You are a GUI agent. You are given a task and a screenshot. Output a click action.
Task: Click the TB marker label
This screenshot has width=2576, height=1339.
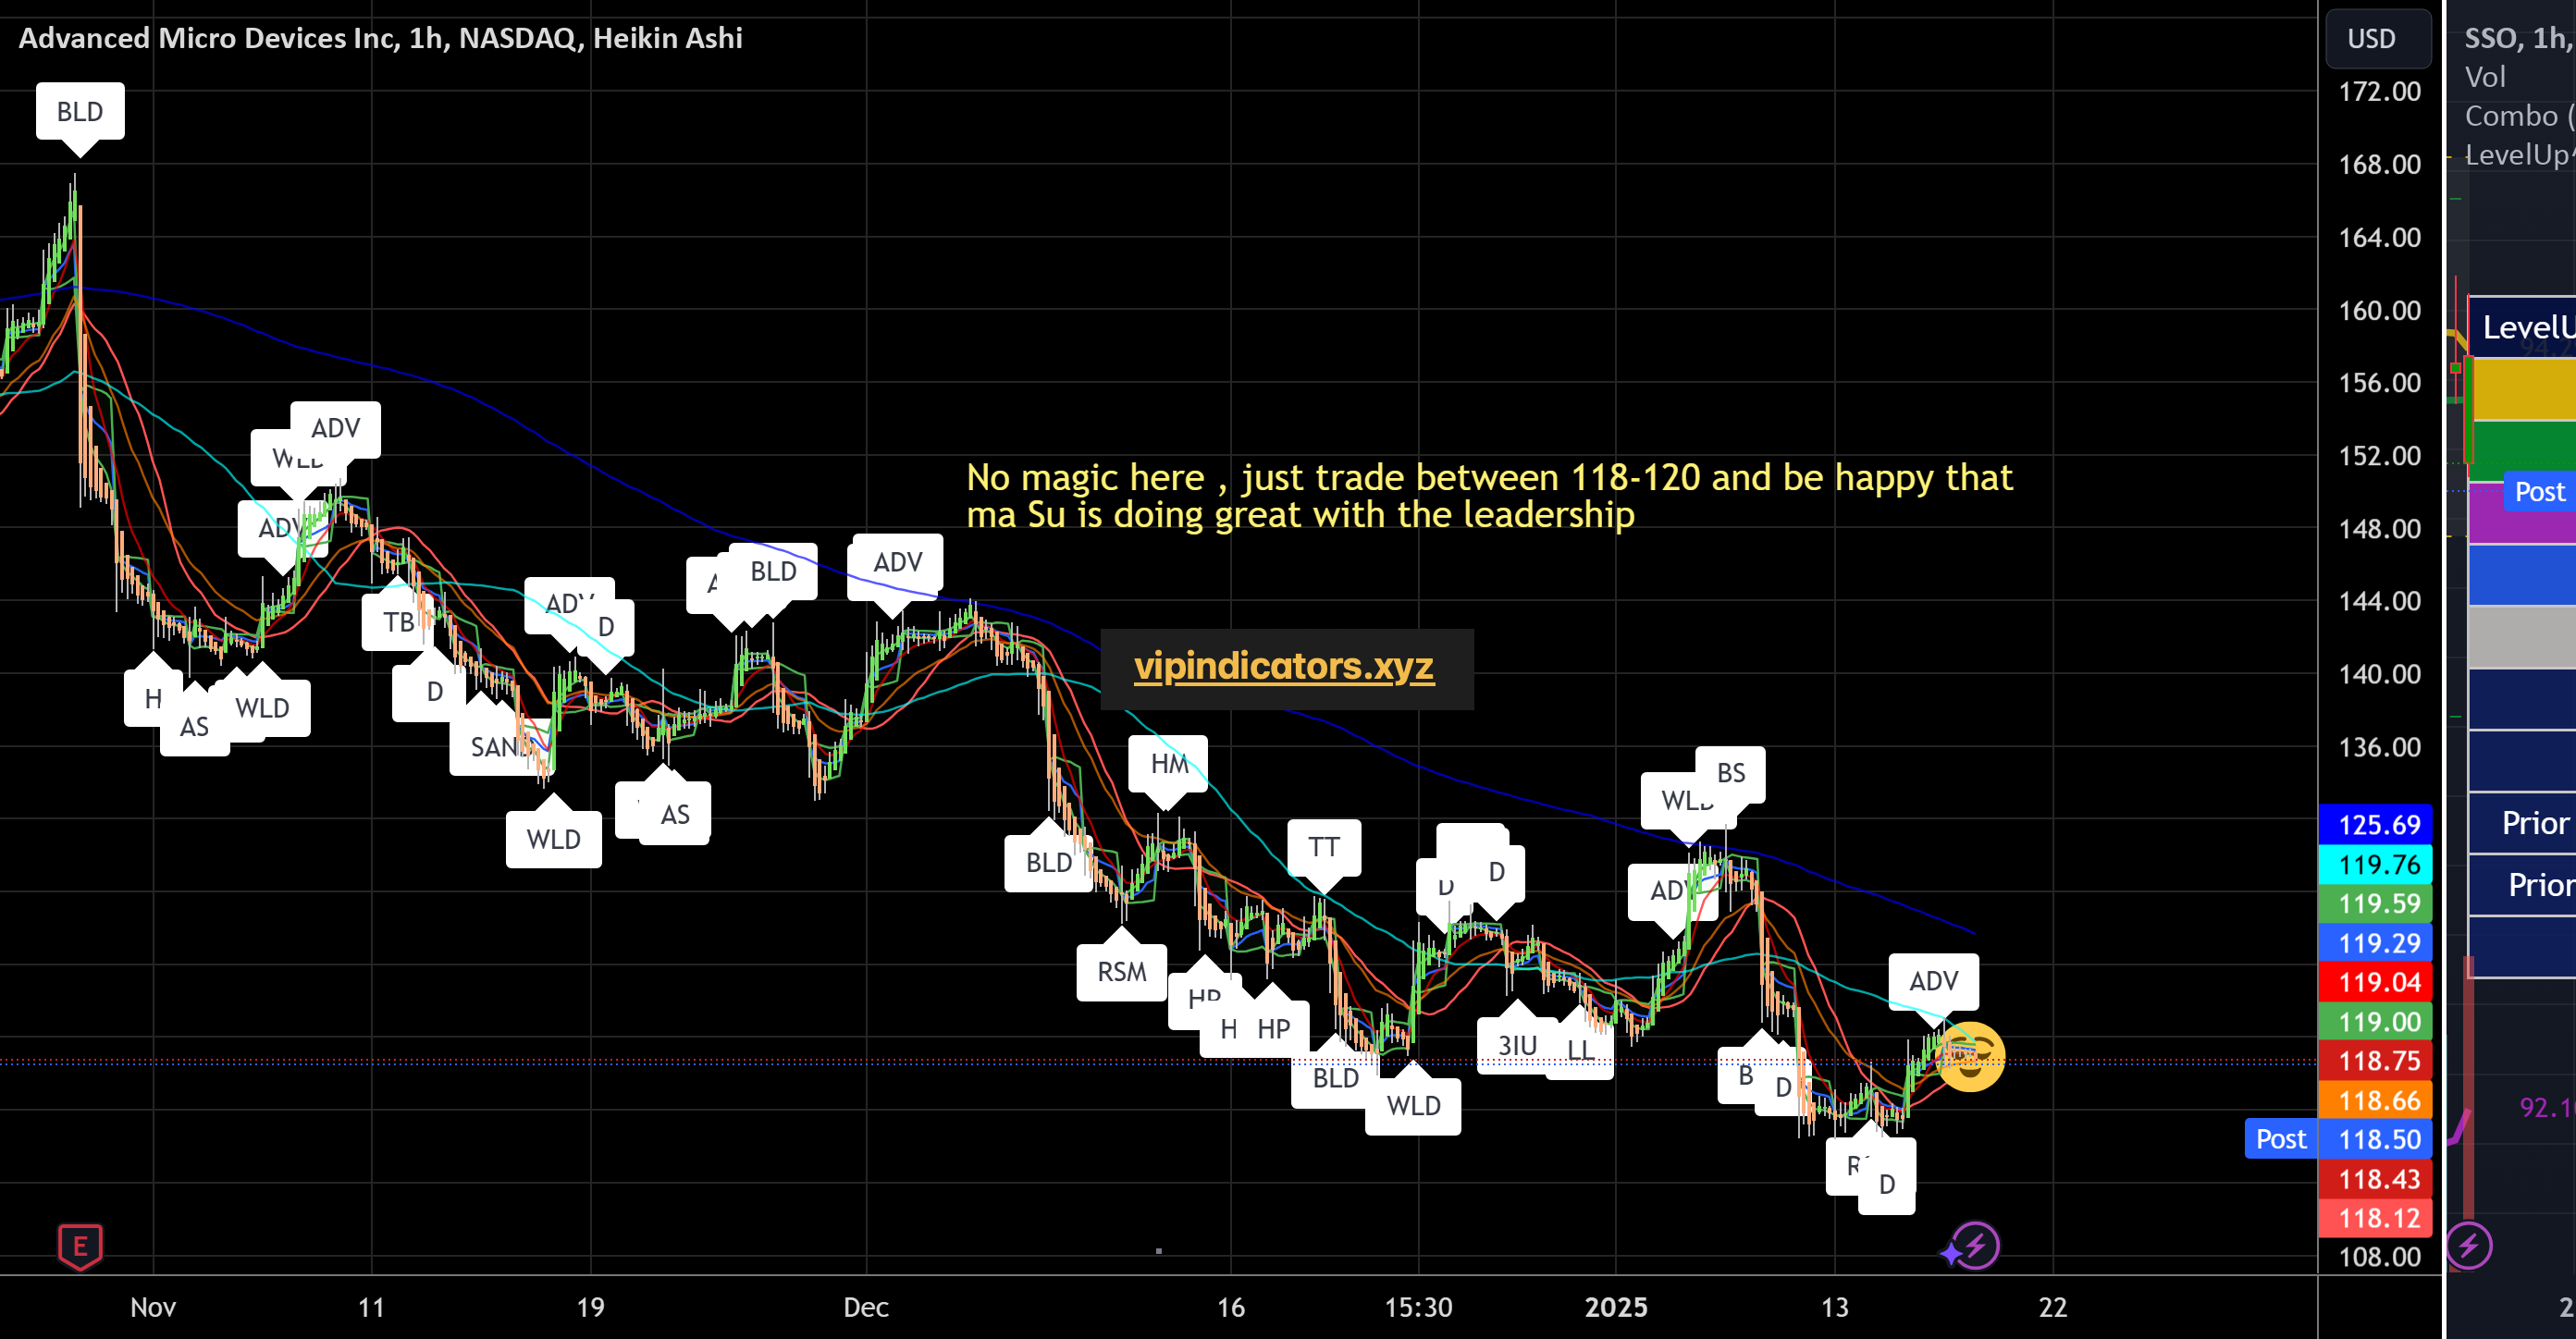pyautogui.click(x=398, y=622)
